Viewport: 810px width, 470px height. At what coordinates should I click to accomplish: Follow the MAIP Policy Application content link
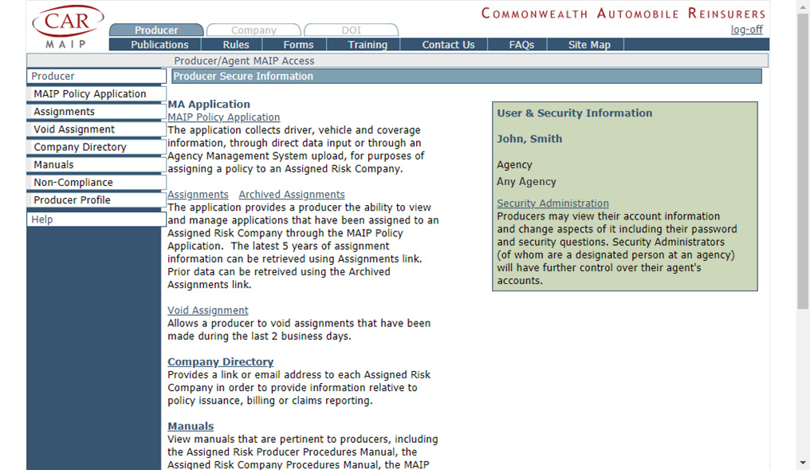coord(224,117)
